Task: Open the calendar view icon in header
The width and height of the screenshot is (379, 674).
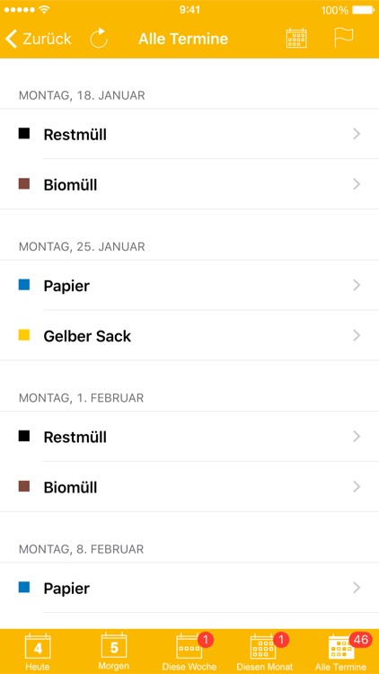Action: pyautogui.click(x=296, y=39)
